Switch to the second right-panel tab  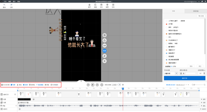click(x=196, y=11)
